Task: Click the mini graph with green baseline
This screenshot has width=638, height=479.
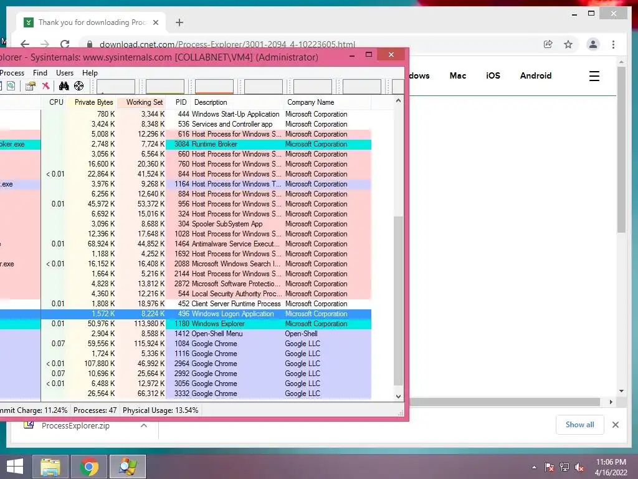Action: tap(164, 86)
